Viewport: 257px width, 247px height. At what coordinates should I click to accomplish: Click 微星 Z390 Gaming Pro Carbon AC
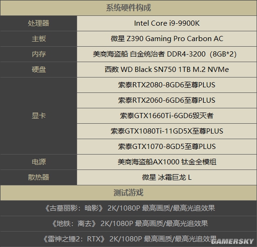pyautogui.click(x=167, y=39)
